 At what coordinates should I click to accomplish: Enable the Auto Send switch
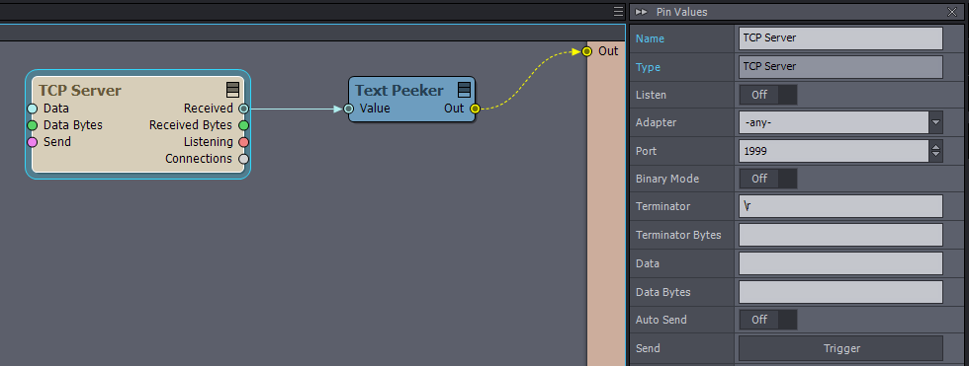click(768, 320)
